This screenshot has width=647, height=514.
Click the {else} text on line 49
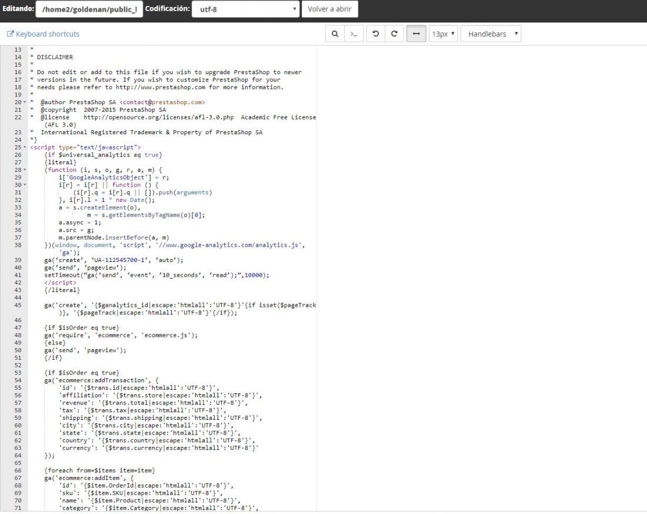click(x=55, y=343)
